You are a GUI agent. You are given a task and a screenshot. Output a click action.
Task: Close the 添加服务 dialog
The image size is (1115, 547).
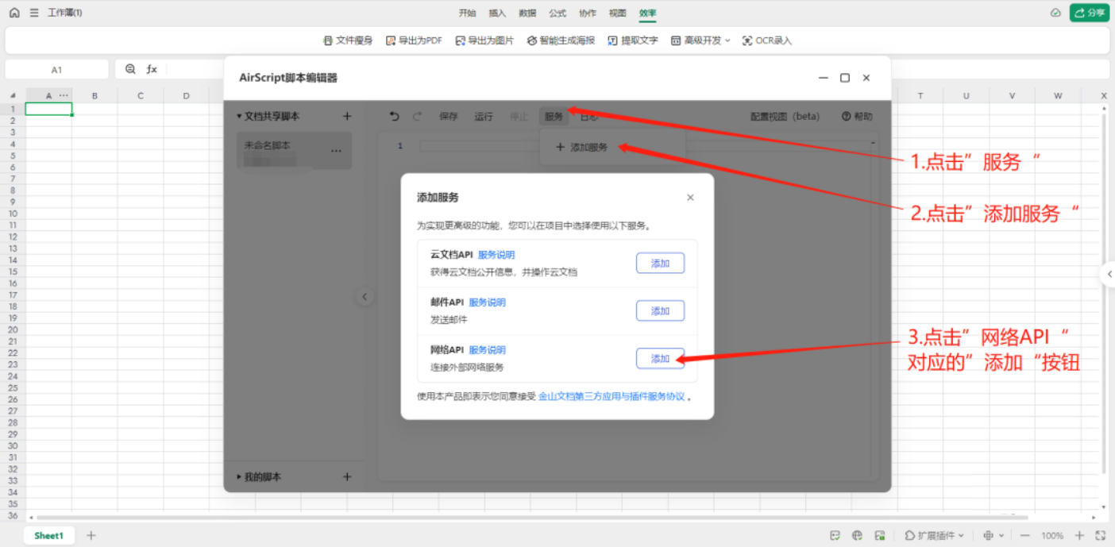pyautogui.click(x=690, y=198)
